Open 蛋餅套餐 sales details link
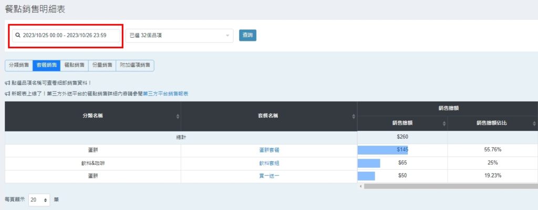Image resolution: width=538 pixels, height=210 pixels. pos(268,150)
